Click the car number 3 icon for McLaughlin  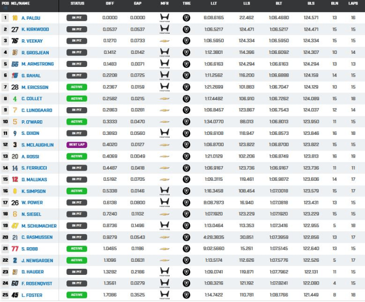pos(15,145)
